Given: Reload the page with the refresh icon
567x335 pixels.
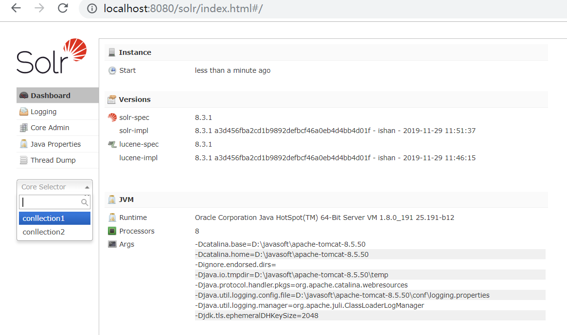Looking at the screenshot, I should [x=63, y=8].
